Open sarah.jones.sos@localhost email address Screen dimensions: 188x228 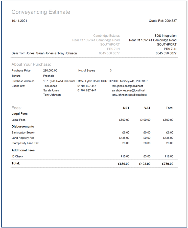point(128,90)
